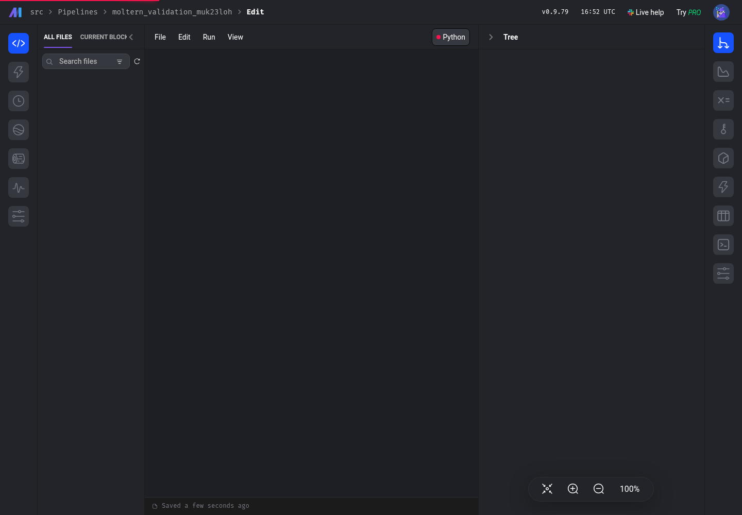Open pipeline logs icon in left sidebar

[x=19, y=159]
